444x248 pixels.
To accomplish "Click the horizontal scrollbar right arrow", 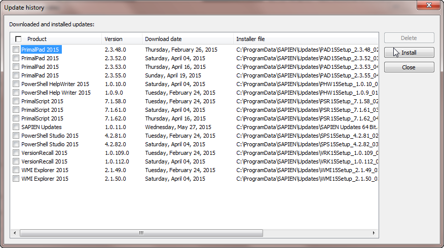I will (x=374, y=233).
